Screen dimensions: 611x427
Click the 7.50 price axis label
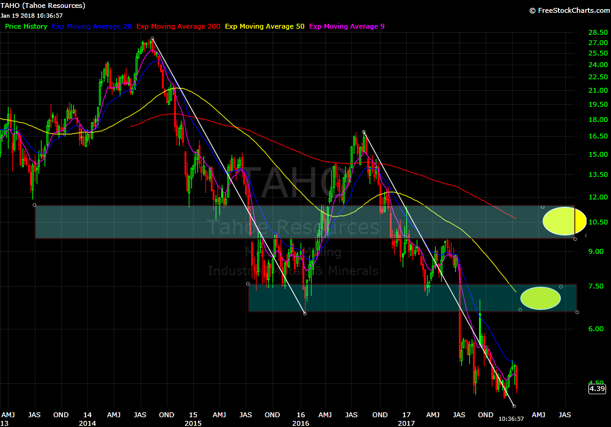tap(596, 286)
